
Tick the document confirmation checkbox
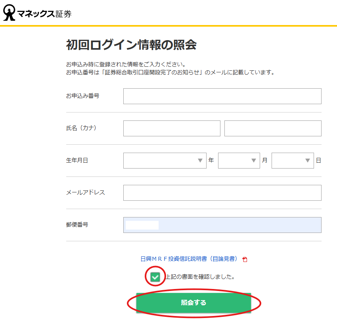pyautogui.click(x=155, y=277)
